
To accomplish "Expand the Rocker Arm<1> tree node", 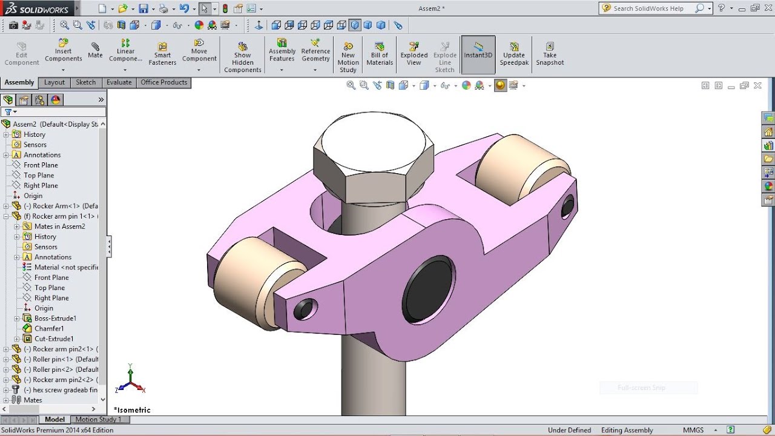I will coord(6,206).
